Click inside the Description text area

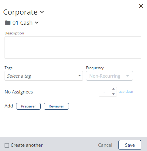tap(73, 47)
